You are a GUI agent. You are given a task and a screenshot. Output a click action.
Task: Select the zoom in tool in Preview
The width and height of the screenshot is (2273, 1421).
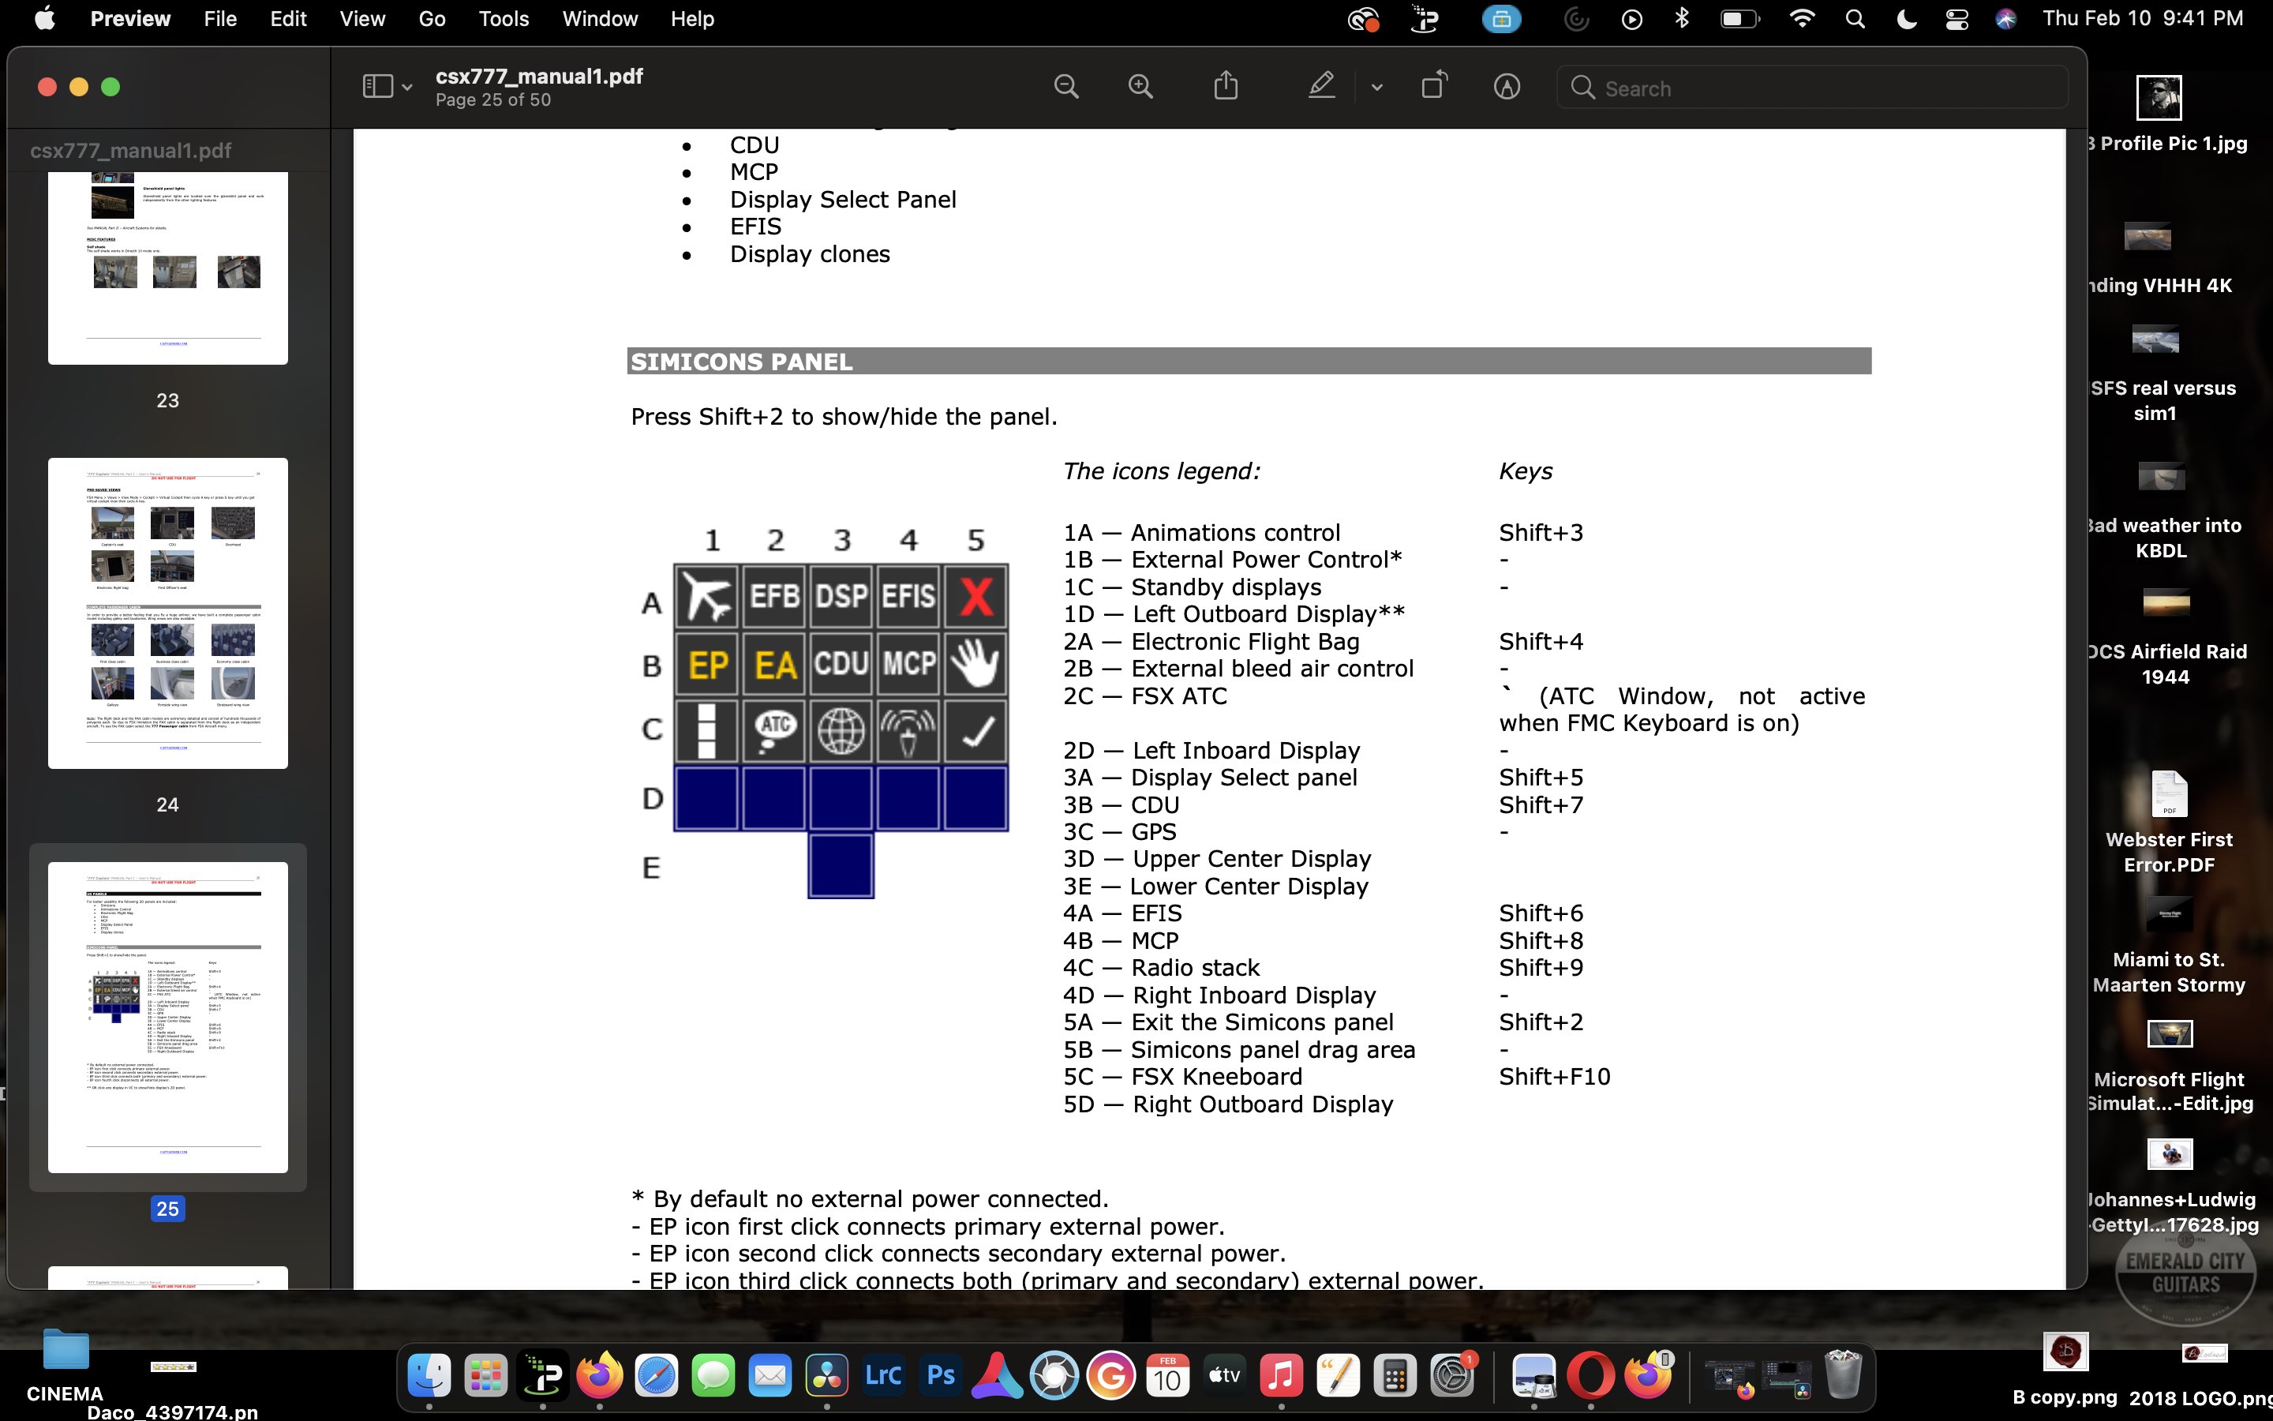point(1140,85)
